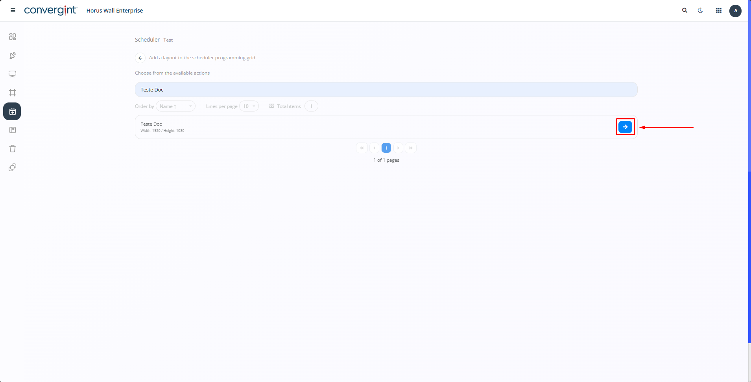Open the scheduler calendar sidebar icon
751x382 pixels.
(x=12, y=111)
